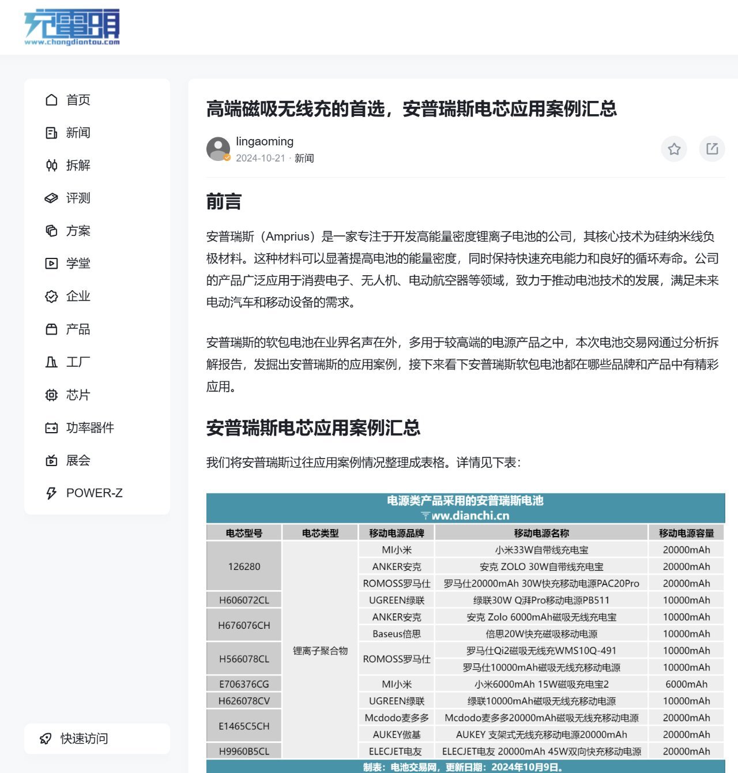The width and height of the screenshot is (738, 773).
Task: Click the author avatar of lingaoming
Action: 219,149
